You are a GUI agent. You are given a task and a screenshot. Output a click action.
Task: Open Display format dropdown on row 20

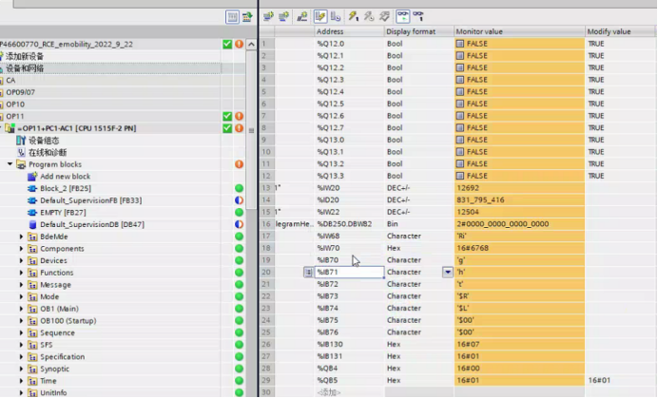tap(447, 273)
